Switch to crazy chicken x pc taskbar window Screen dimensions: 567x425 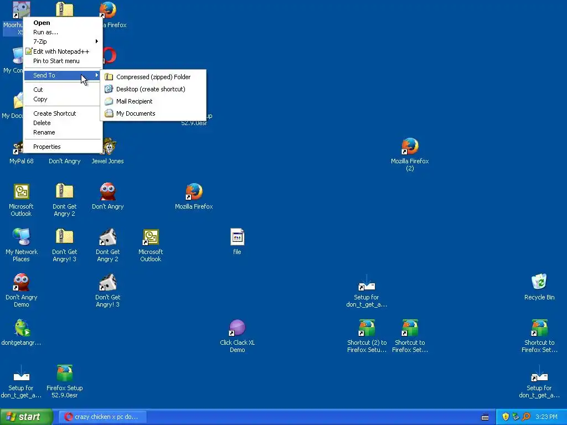click(x=102, y=417)
